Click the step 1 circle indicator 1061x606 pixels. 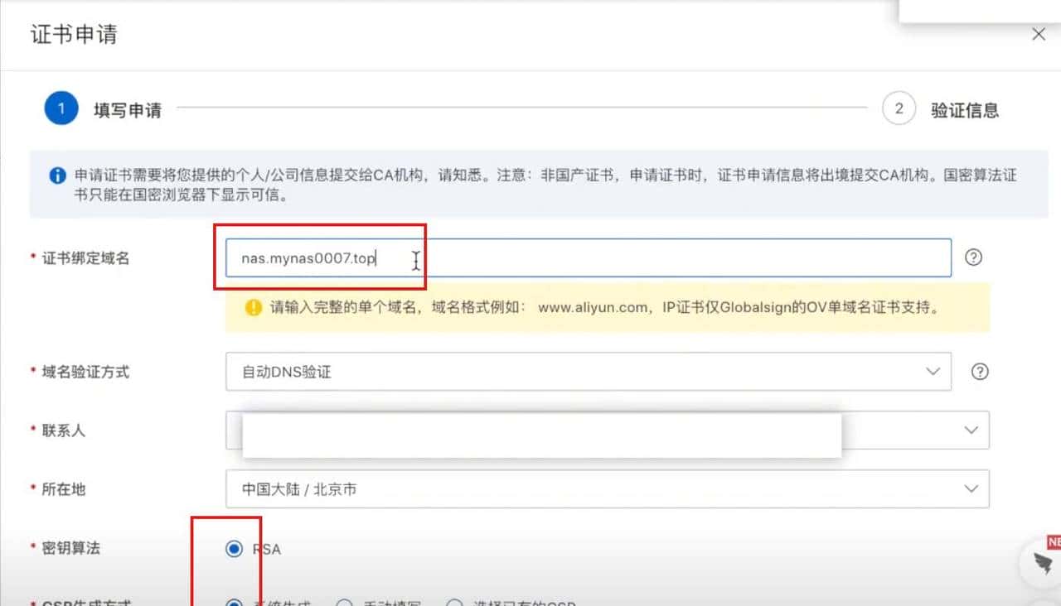click(x=60, y=108)
